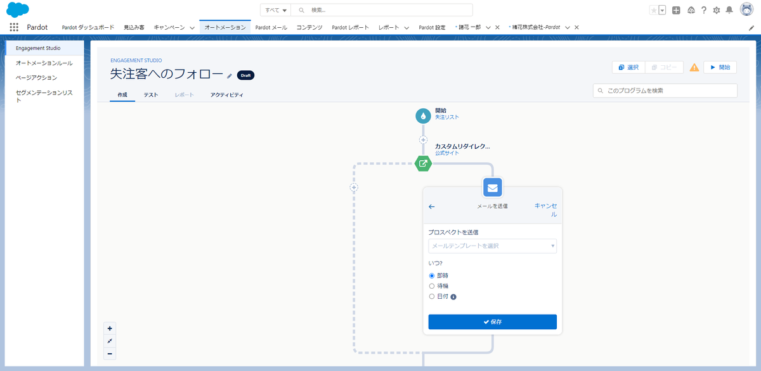Viewport: 761px width, 371px height.
Task: Close the 諸花 一郎 tab
Action: pyautogui.click(x=497, y=28)
